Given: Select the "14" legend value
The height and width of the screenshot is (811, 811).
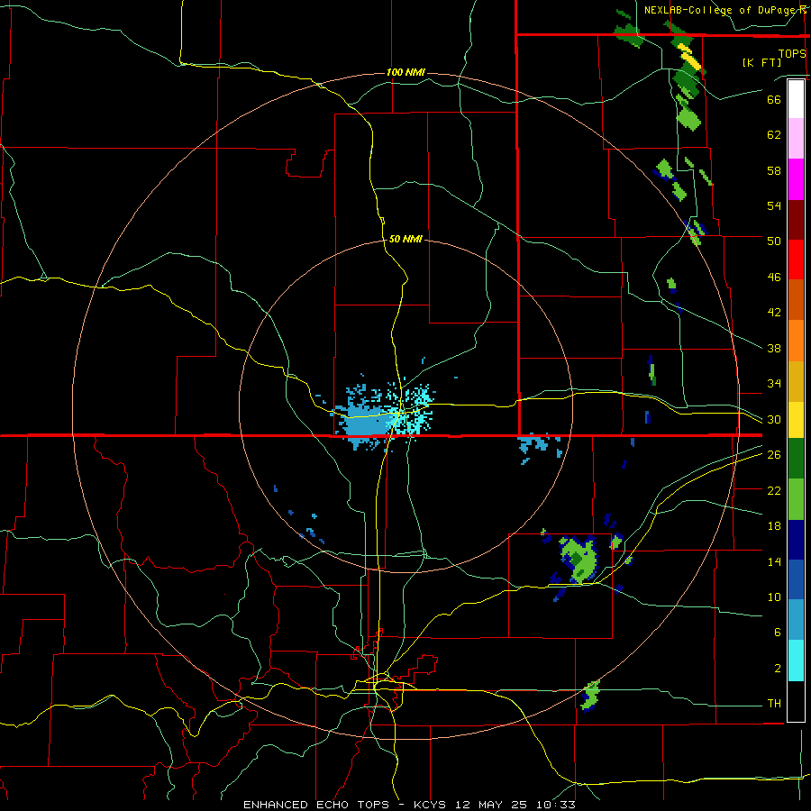Looking at the screenshot, I should pyautogui.click(x=774, y=561).
